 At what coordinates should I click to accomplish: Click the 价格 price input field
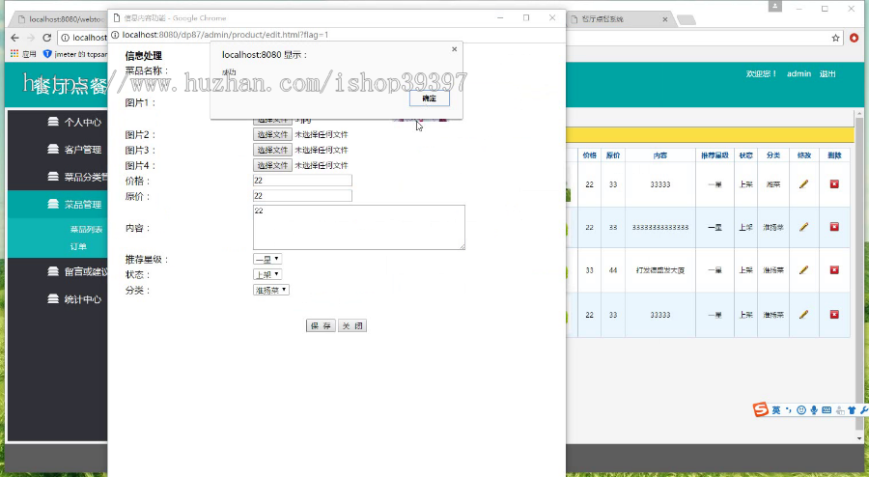[302, 180]
